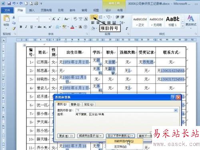
Task: Redo the last action
Action: coord(21,3)
